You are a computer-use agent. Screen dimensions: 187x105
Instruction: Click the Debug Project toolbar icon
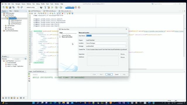56,7
